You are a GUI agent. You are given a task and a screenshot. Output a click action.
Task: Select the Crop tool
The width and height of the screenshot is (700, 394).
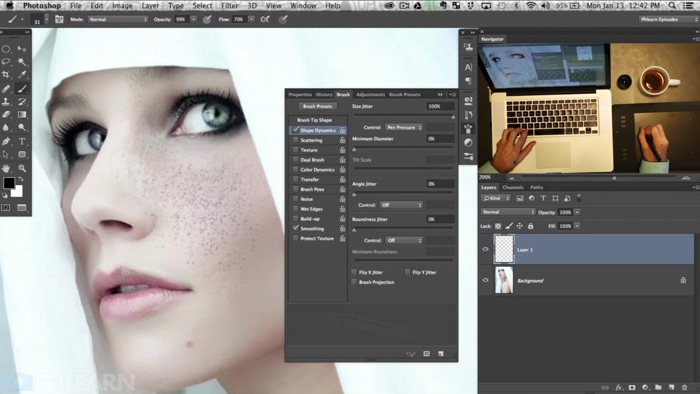(6, 75)
